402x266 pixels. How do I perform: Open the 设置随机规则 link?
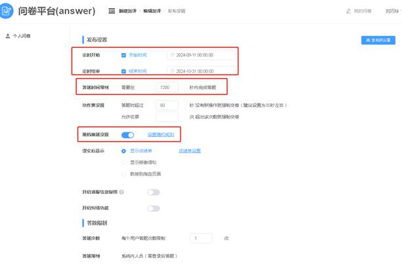[160, 135]
